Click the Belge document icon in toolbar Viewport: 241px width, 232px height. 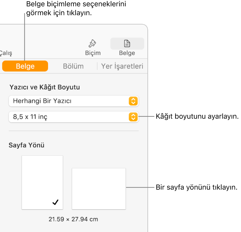(x=127, y=44)
